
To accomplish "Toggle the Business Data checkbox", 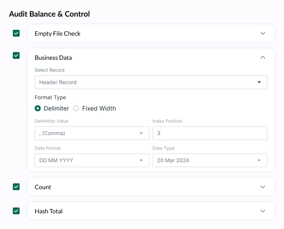I will (x=16, y=55).
